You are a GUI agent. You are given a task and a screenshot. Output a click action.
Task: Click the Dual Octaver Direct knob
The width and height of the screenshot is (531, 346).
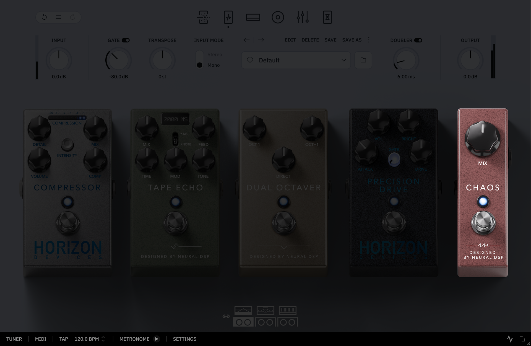(283, 160)
